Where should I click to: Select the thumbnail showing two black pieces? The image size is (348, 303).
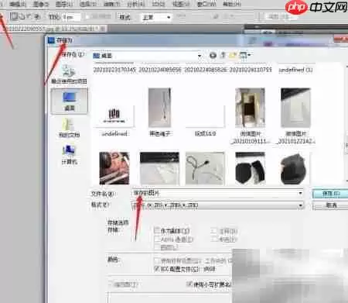(x=250, y=168)
